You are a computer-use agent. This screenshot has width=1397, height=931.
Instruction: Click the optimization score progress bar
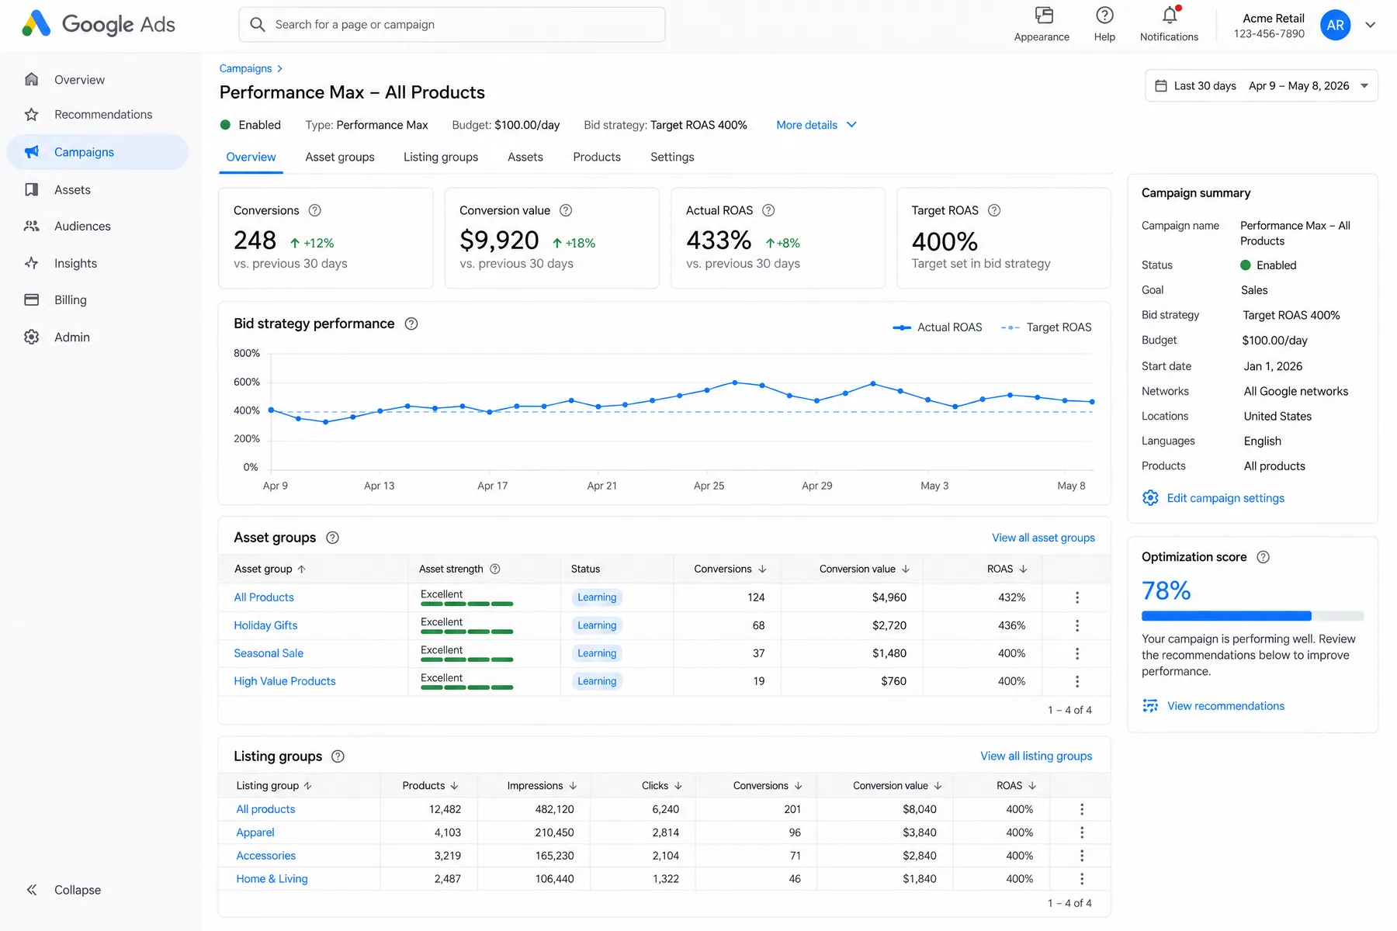[1253, 616]
